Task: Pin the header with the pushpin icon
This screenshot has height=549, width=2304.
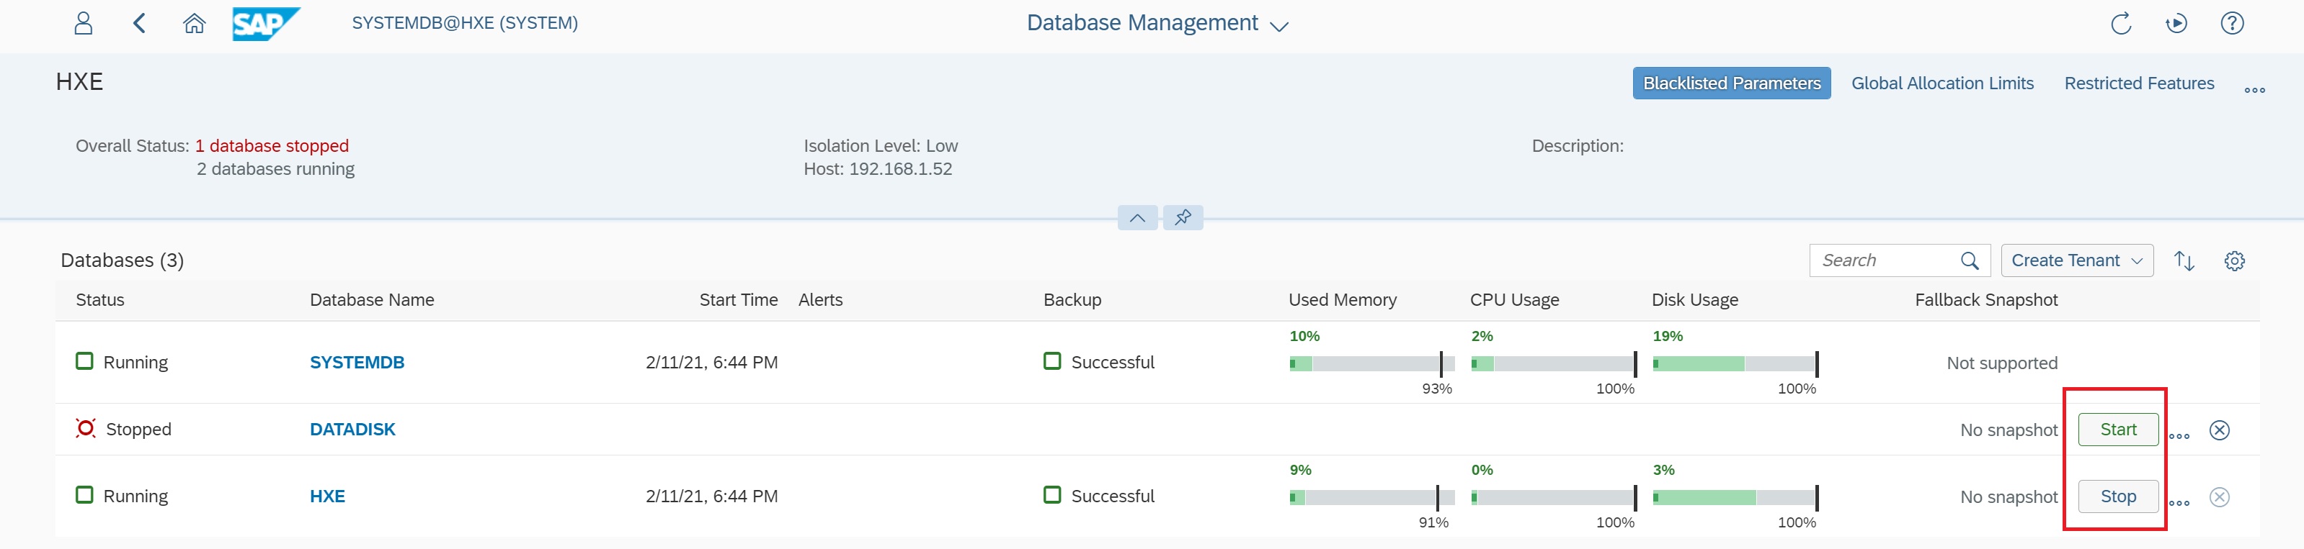Action: pyautogui.click(x=1183, y=217)
